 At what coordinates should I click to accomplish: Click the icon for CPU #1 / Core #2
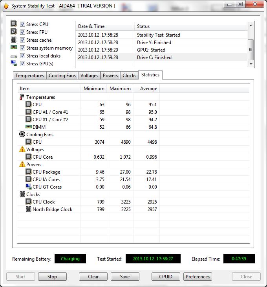28,119
